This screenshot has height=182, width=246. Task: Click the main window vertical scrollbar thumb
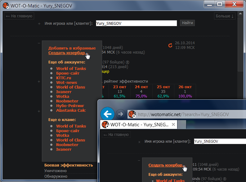tap(240, 44)
